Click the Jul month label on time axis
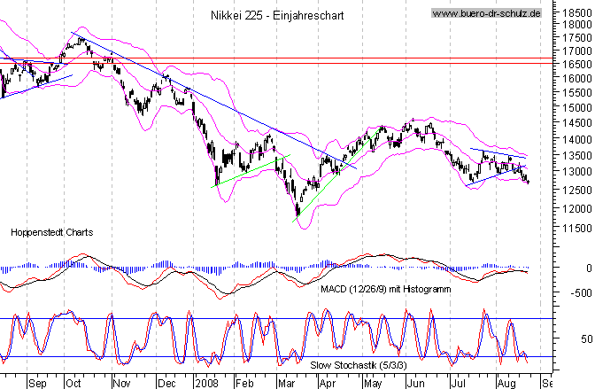 456,383
